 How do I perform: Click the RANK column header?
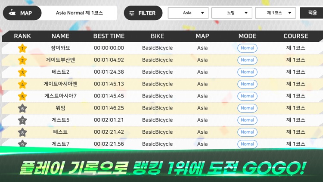coord(22,36)
